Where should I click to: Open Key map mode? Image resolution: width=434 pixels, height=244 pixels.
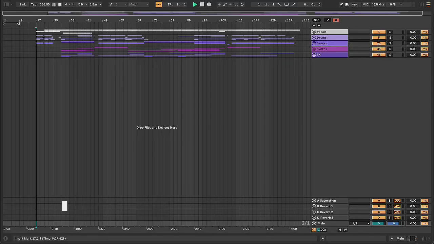(354, 4)
